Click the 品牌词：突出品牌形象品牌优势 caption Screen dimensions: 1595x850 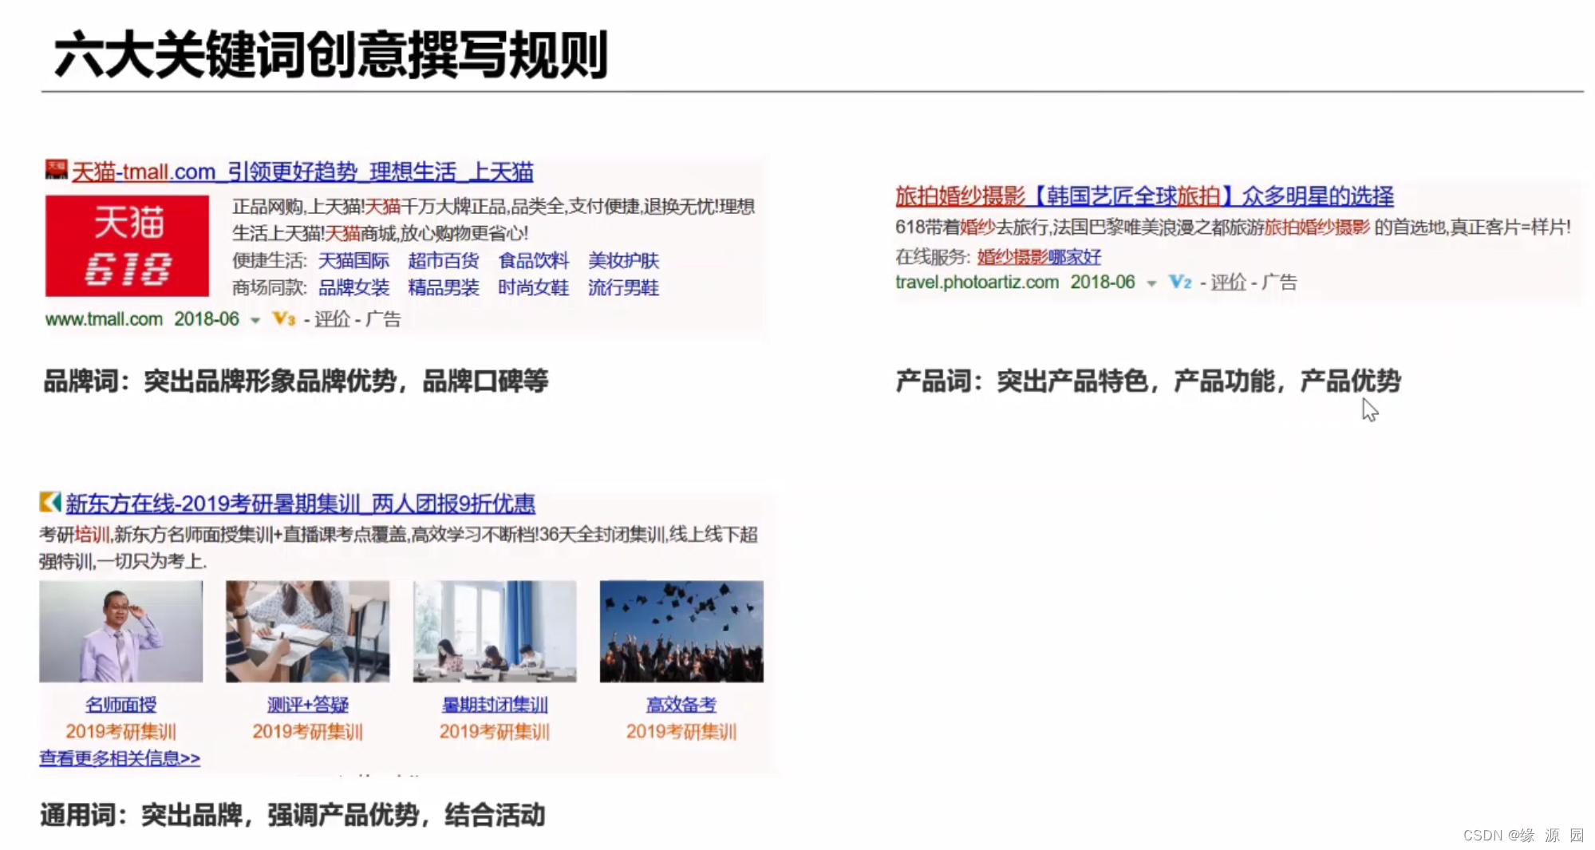coord(296,381)
